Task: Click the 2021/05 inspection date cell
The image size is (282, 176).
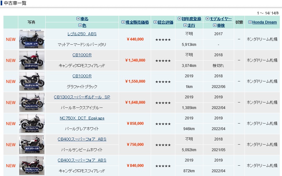Action: 218,150
